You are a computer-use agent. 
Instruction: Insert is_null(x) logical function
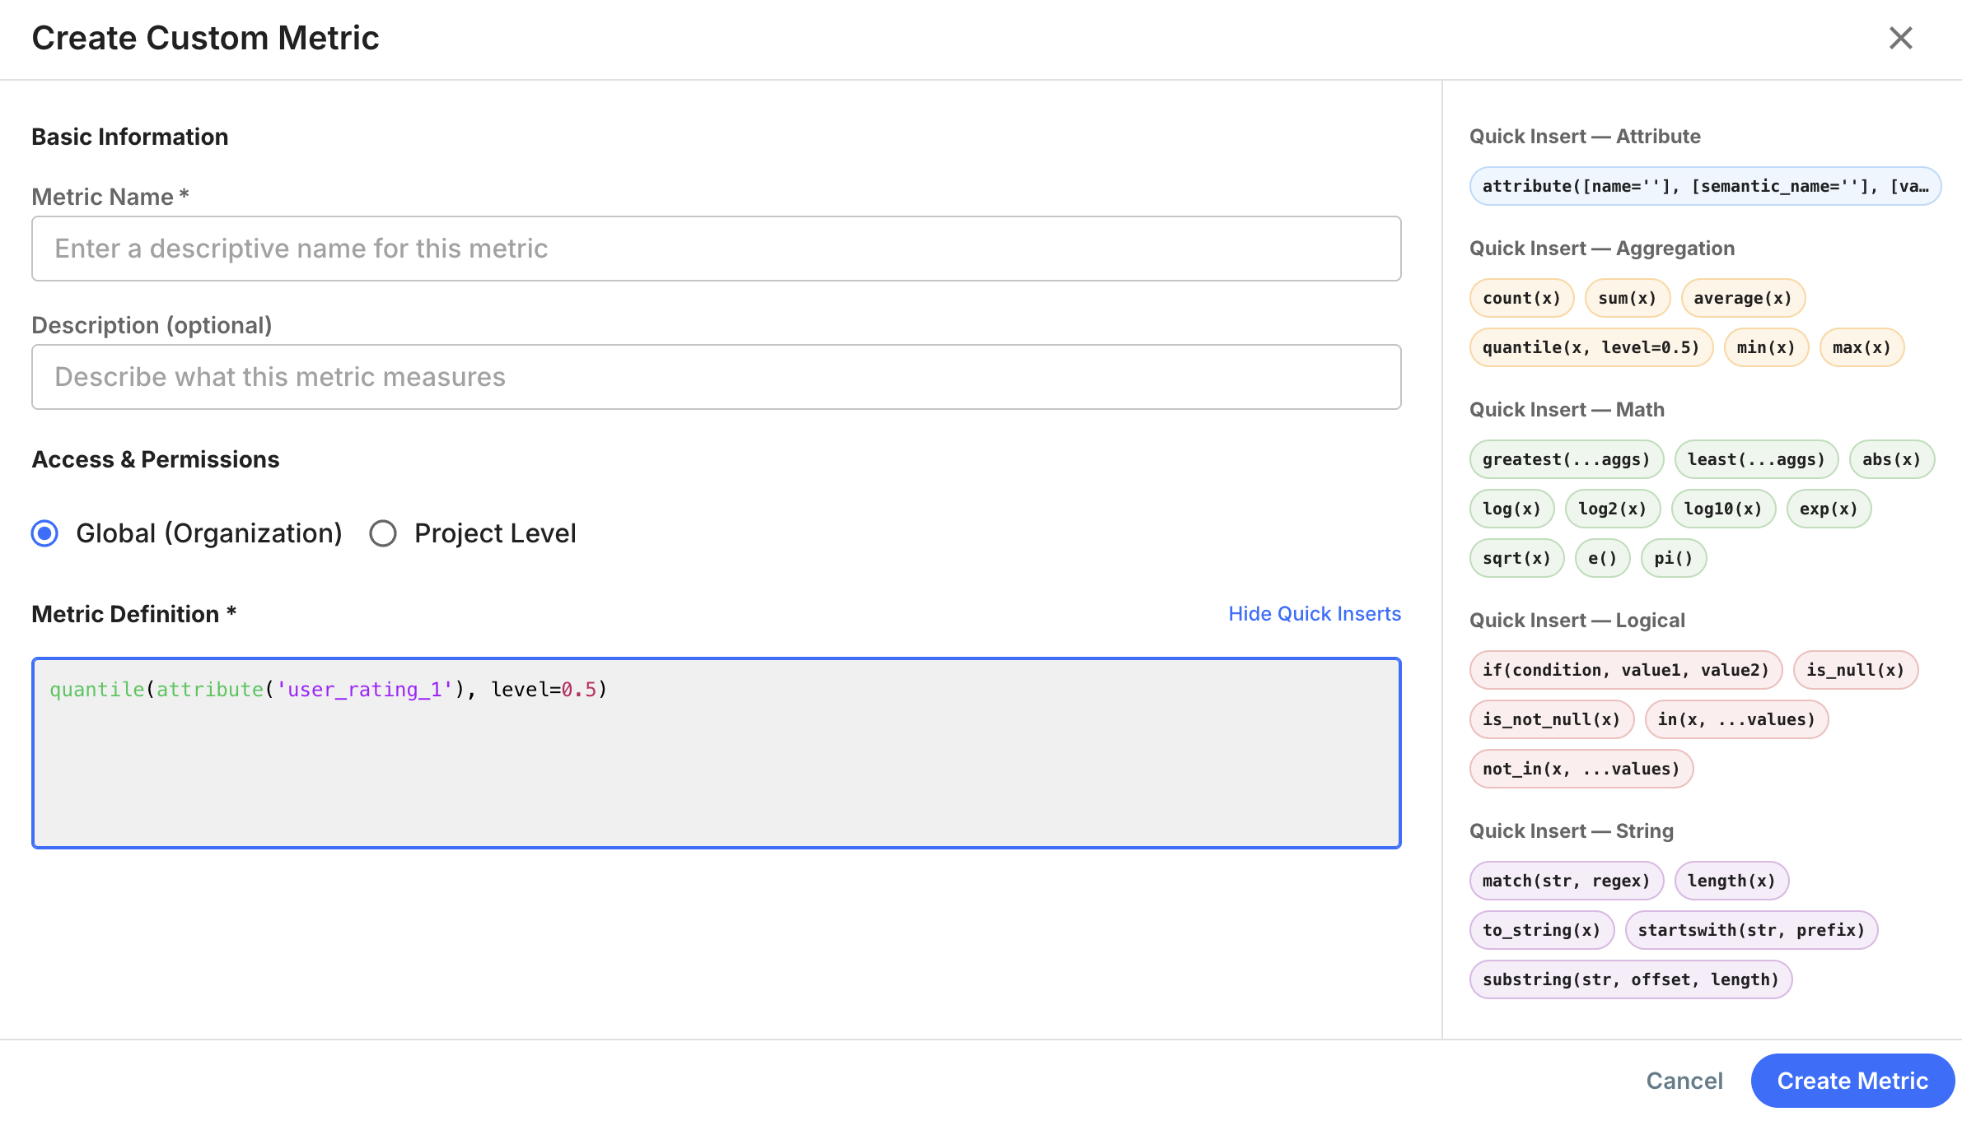1855,670
